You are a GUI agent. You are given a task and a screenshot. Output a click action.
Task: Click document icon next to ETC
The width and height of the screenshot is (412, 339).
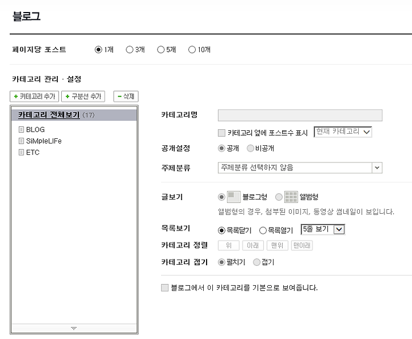tap(21, 152)
